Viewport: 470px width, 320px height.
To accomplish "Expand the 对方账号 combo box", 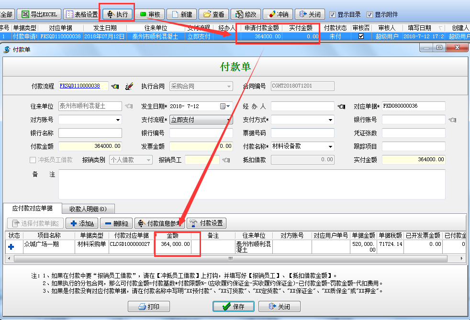I will [118, 120].
